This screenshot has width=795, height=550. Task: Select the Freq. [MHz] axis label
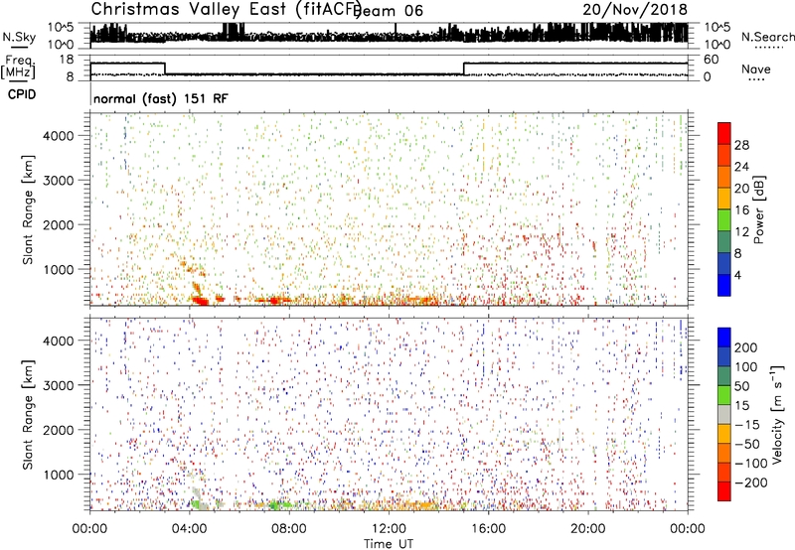[18, 67]
